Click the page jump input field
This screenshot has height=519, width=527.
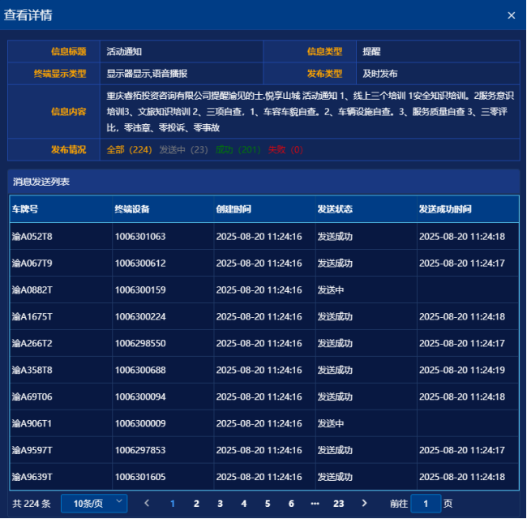click(x=426, y=504)
